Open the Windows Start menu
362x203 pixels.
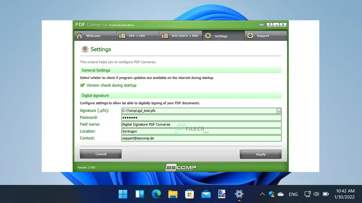(x=123, y=194)
